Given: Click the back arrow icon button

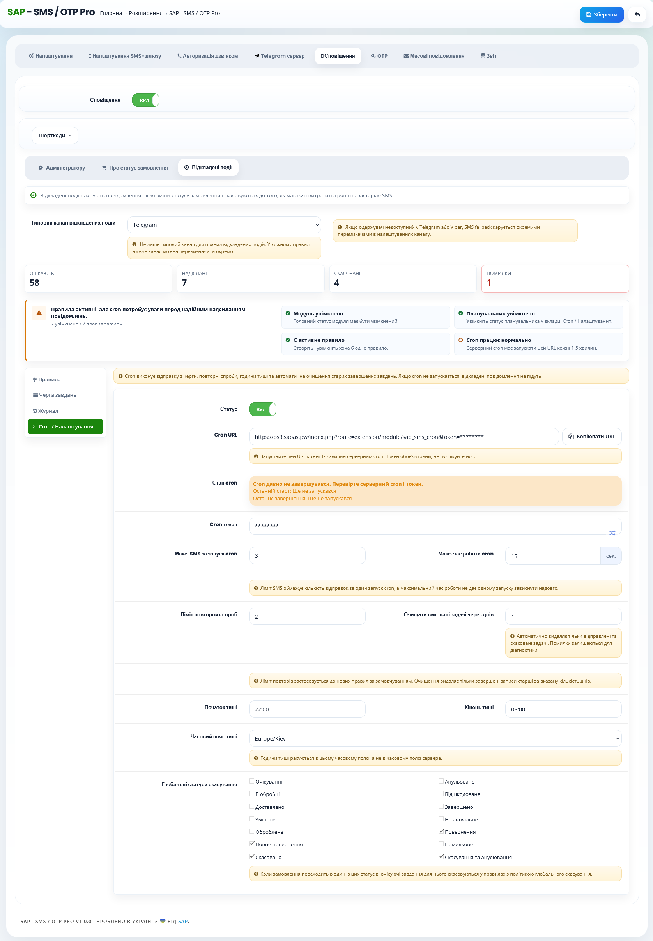Looking at the screenshot, I should pos(637,14).
